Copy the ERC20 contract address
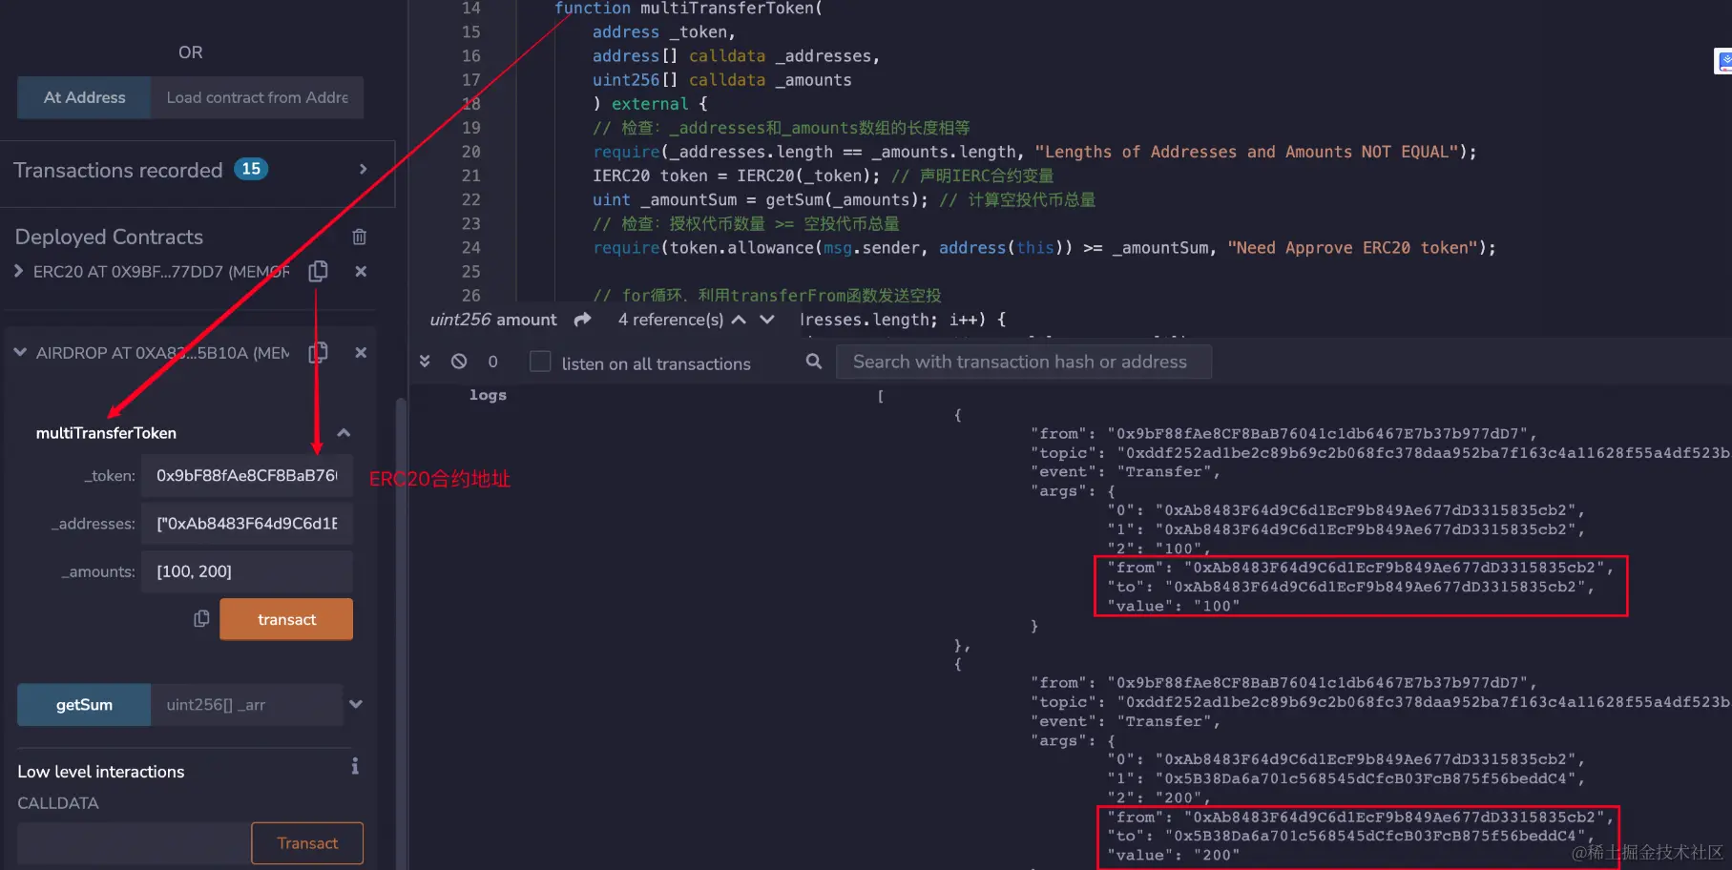Image resolution: width=1732 pixels, height=870 pixels. coord(318,272)
